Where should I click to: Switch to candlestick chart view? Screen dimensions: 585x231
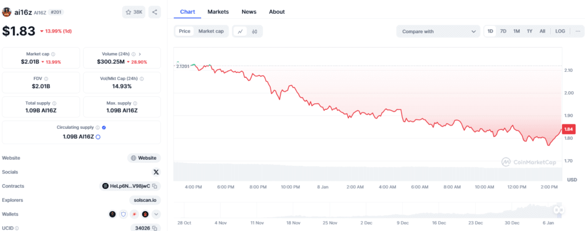pyautogui.click(x=254, y=32)
